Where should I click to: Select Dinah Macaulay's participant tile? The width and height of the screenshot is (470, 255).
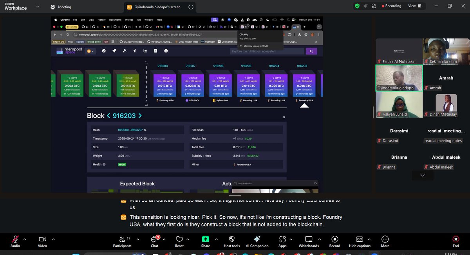(x=446, y=104)
